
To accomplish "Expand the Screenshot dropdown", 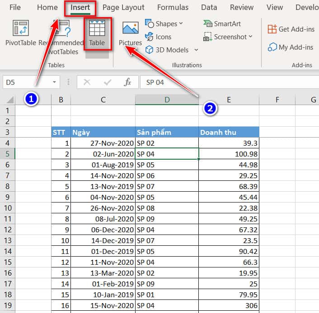I will tap(250, 37).
